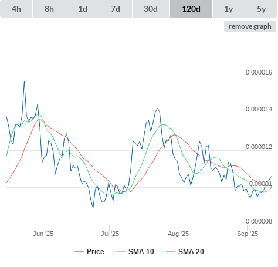
Task: Choose the 1d range tab
Action: point(83,9)
